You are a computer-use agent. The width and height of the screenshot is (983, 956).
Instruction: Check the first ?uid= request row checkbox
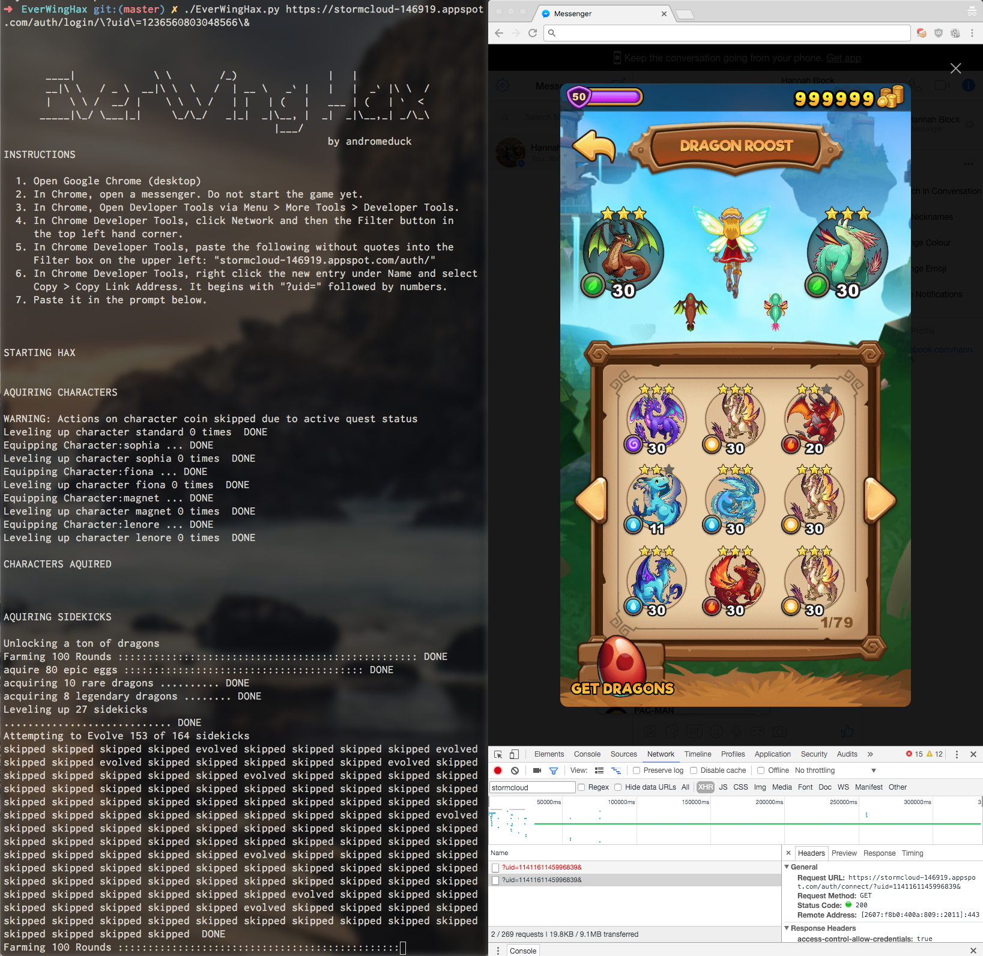pyautogui.click(x=495, y=868)
